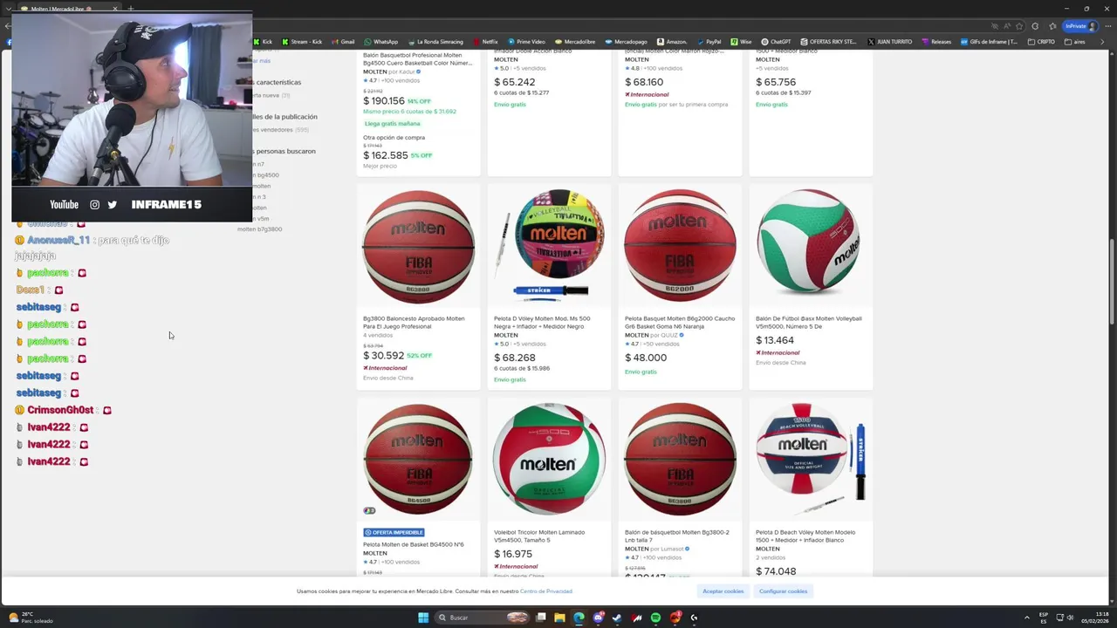Open the Amazon bookmark
Image resolution: width=1117 pixels, height=628 pixels.
(672, 41)
